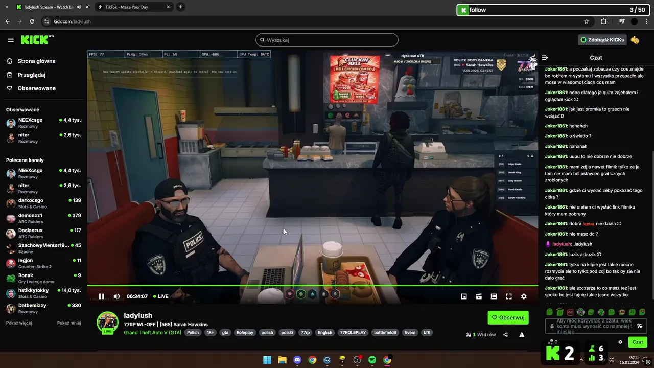Reload the browser page

coord(32,21)
